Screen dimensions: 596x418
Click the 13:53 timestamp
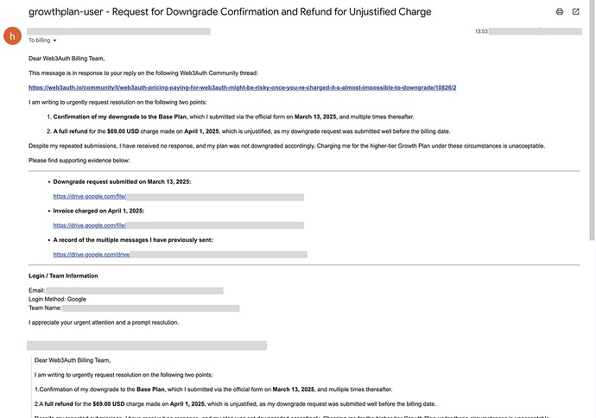481,32
